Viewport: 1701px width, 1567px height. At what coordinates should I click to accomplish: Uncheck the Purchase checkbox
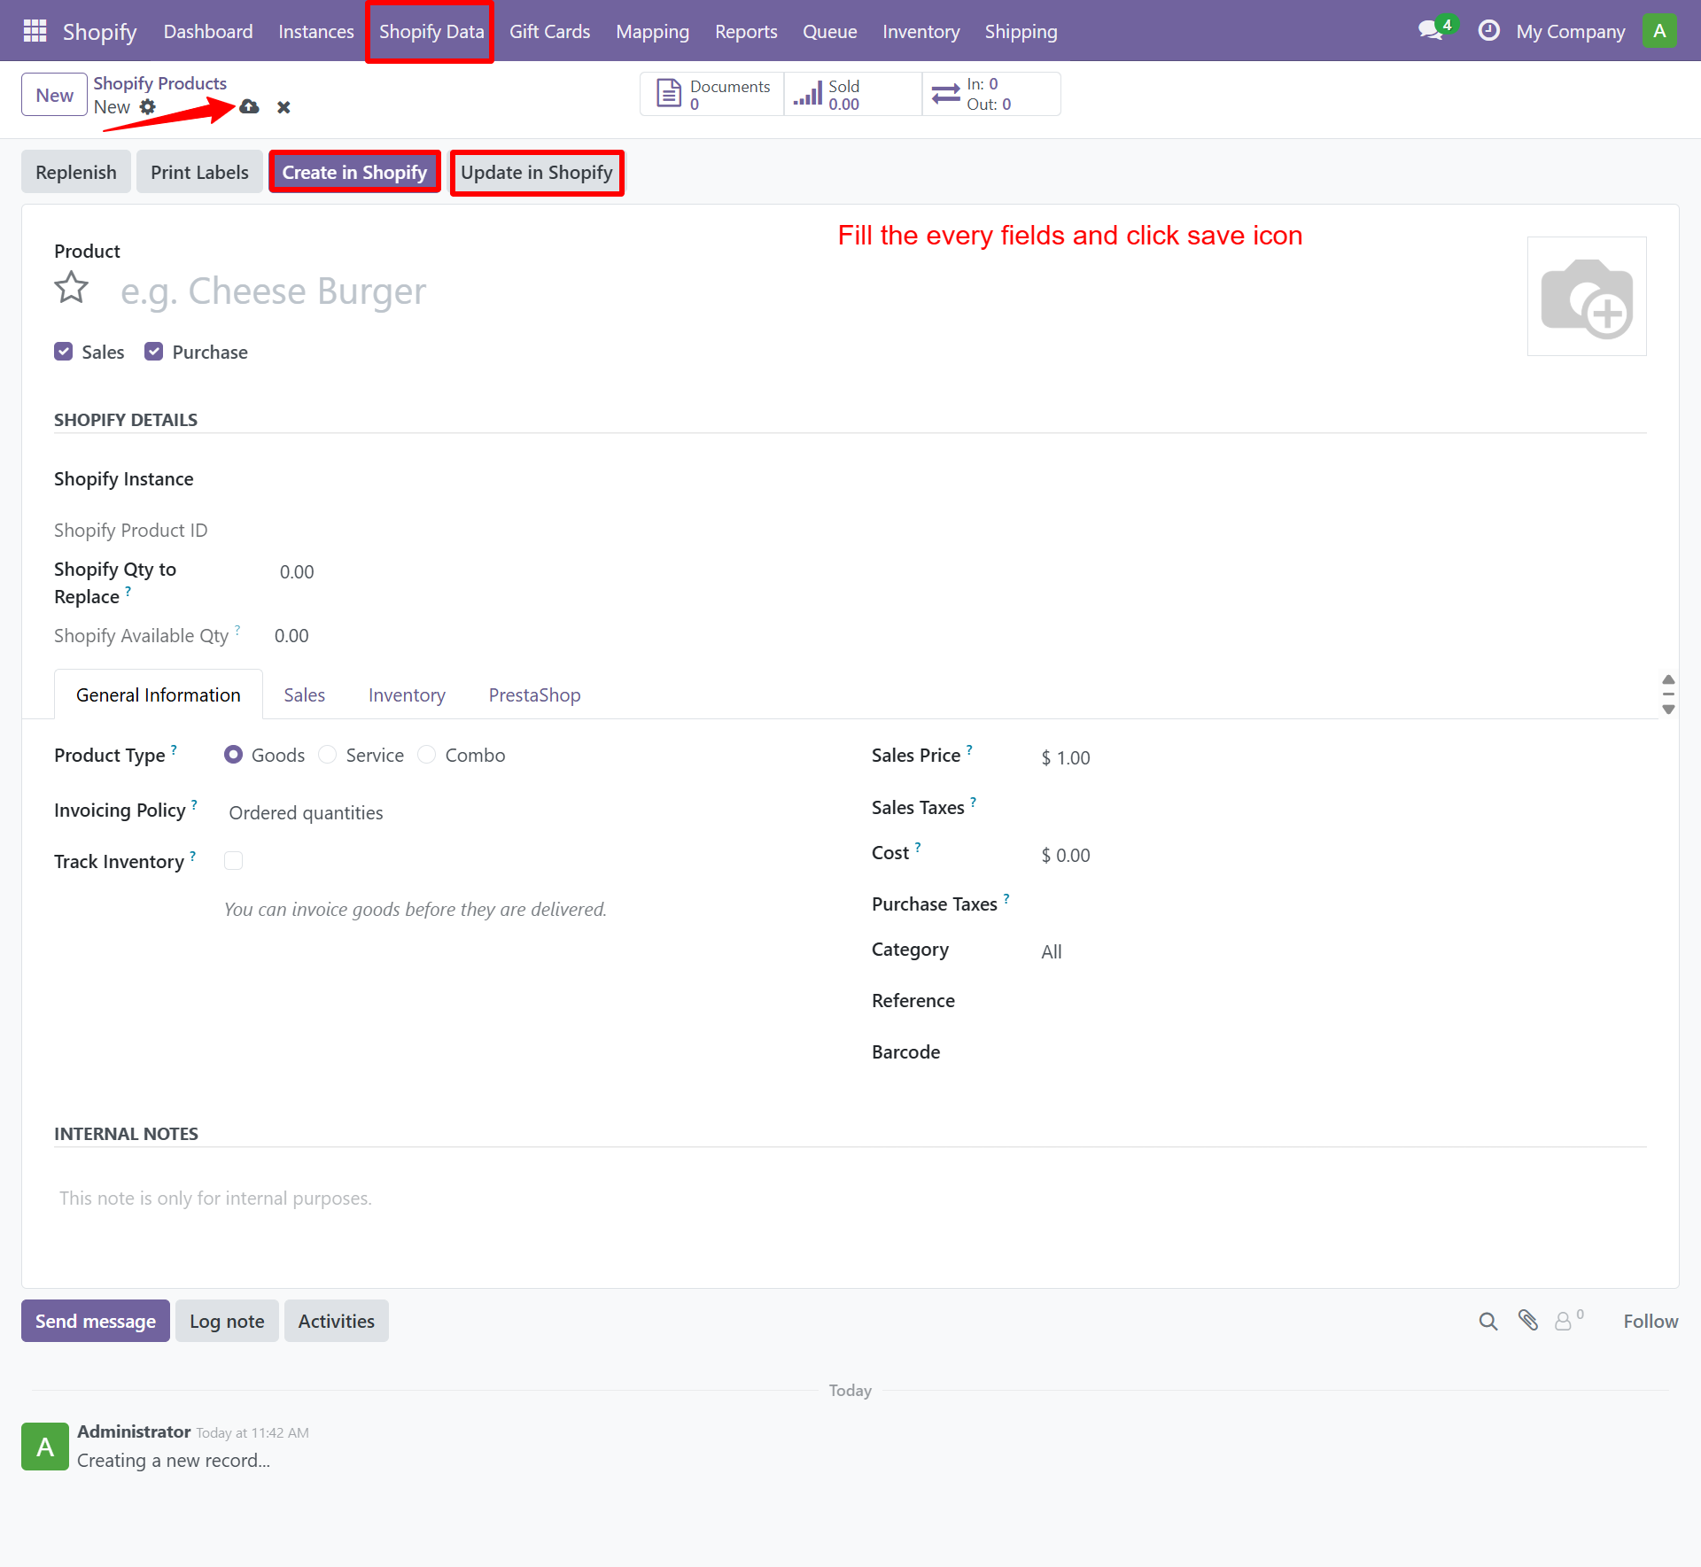click(x=153, y=351)
